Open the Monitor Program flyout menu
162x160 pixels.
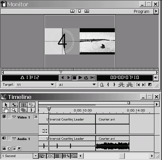[x=156, y=11]
